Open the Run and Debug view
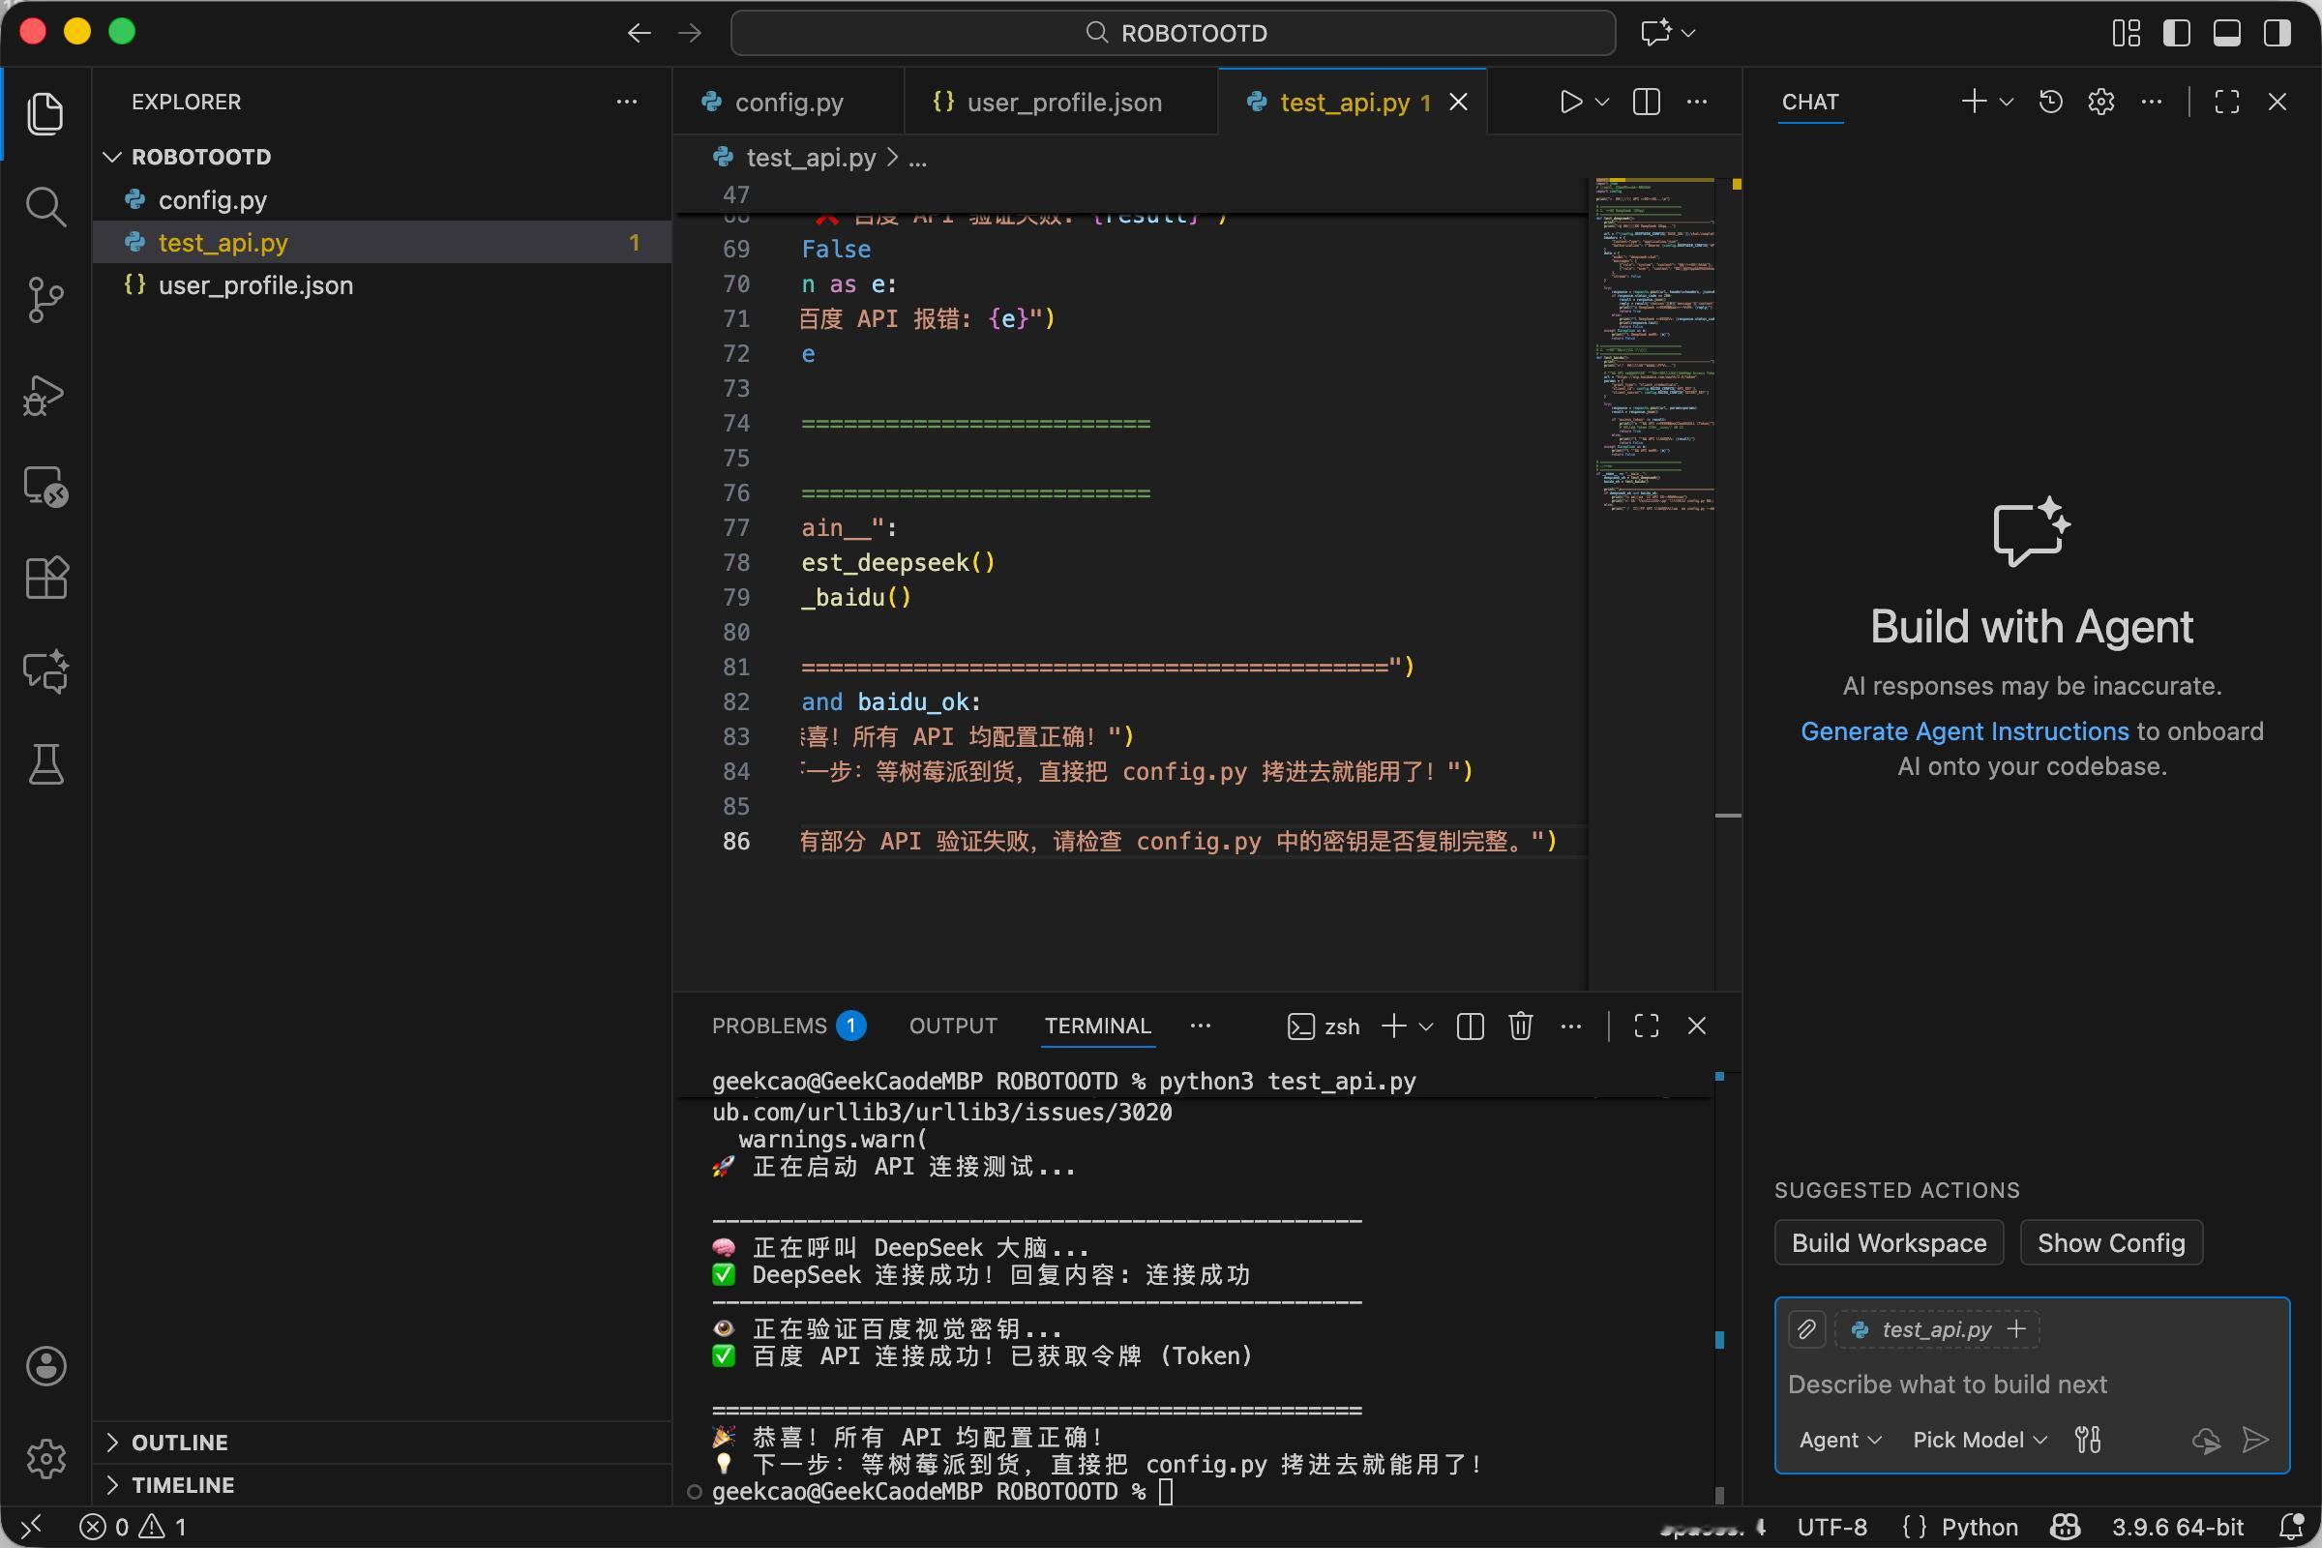2322x1548 pixels. click(45, 394)
